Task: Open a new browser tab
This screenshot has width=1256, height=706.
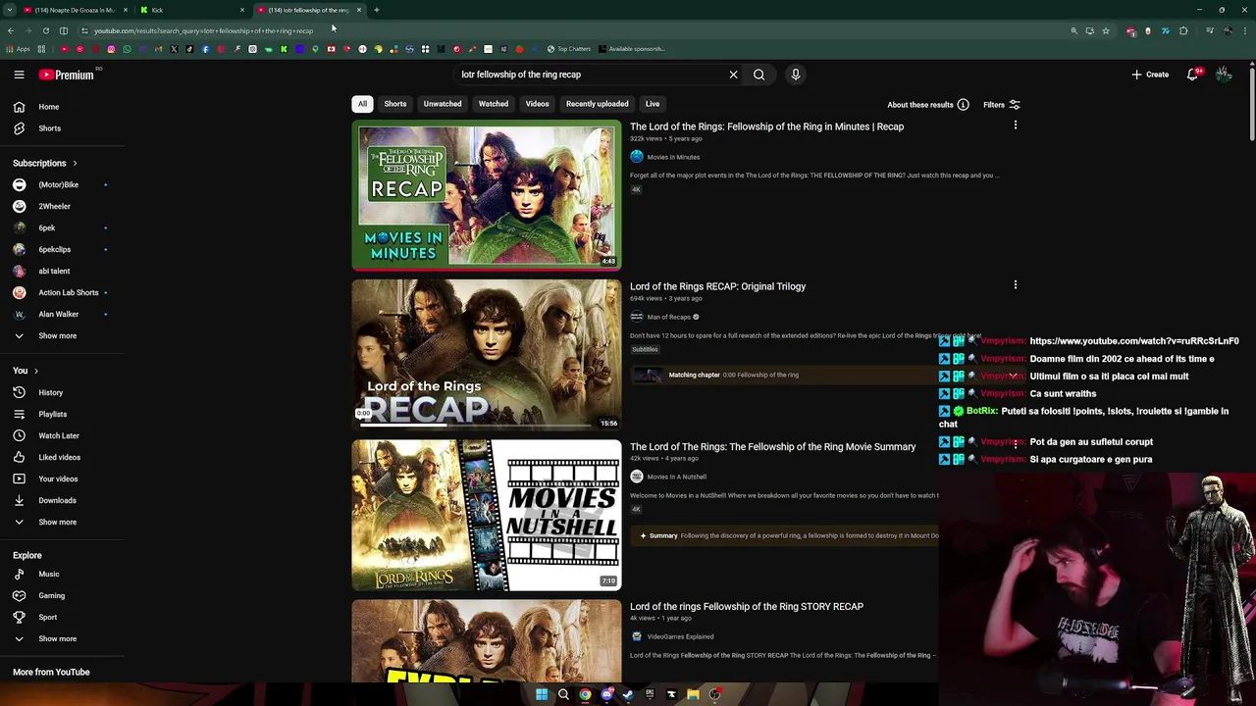Action: coord(377,10)
